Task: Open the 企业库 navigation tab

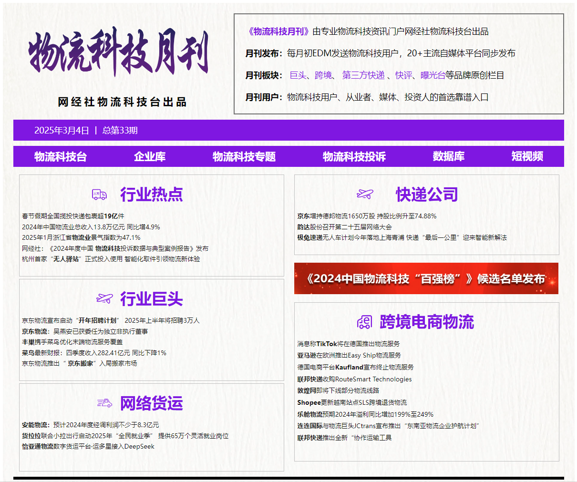Action: (150, 156)
